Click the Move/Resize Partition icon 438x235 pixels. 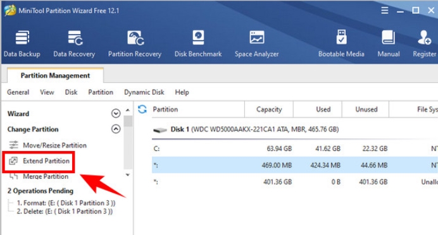pyautogui.click(x=13, y=145)
